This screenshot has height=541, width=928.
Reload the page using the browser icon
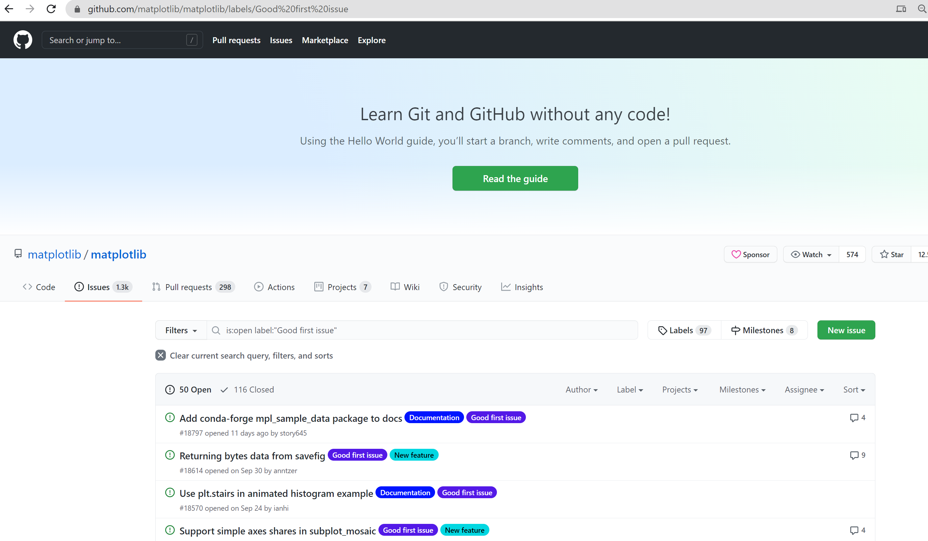coord(51,9)
